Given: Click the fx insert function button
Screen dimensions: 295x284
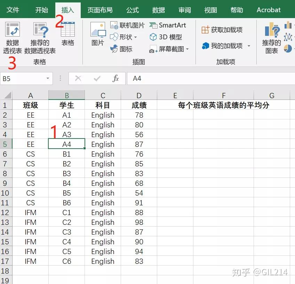Looking at the screenshot, I should coord(115,78).
